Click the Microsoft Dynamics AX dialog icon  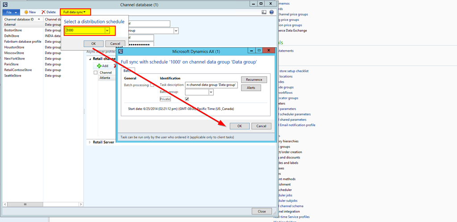click(x=120, y=52)
